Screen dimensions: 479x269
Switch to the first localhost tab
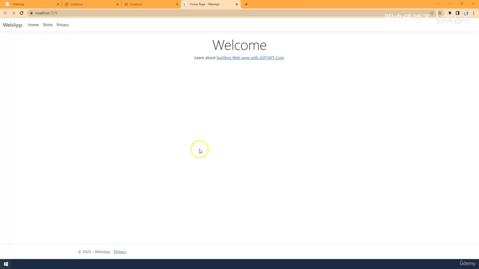[92, 4]
